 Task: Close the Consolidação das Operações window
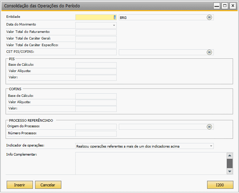pyautogui.click(x=233, y=6)
